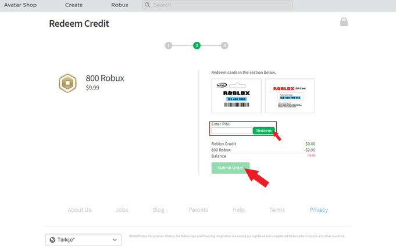Visit the Parents footer link
Screen dimensions: 396x252
coord(198,210)
